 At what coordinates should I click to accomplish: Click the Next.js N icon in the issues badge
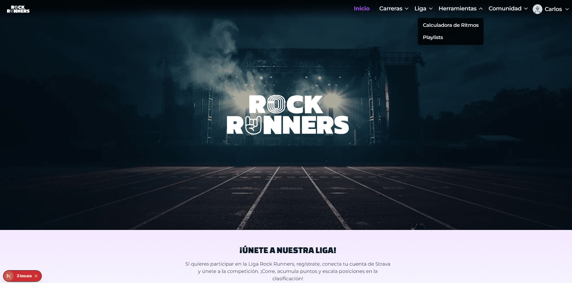[9, 276]
